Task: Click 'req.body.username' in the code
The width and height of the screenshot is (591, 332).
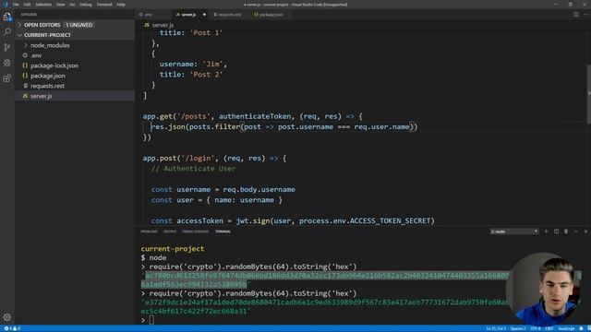Action: (x=259, y=190)
